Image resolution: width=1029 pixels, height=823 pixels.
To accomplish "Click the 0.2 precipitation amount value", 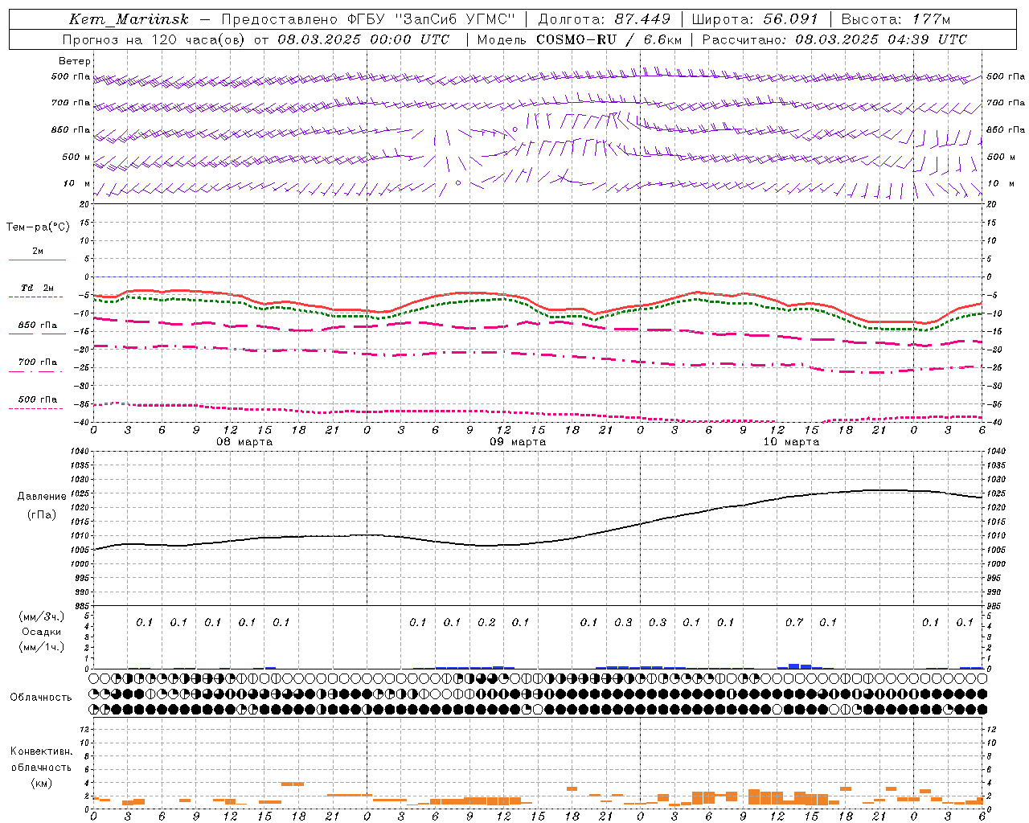I will tap(486, 622).
